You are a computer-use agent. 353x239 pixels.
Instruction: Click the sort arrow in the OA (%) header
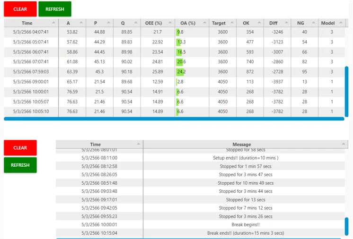[x=203, y=23]
